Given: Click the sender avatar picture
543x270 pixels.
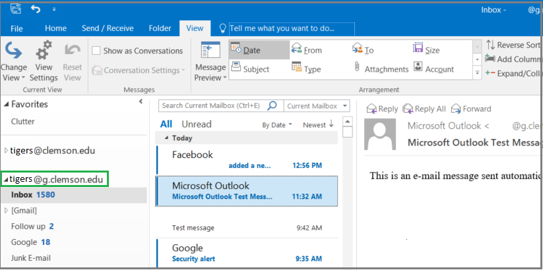Looking at the screenshot, I should click(x=380, y=134).
